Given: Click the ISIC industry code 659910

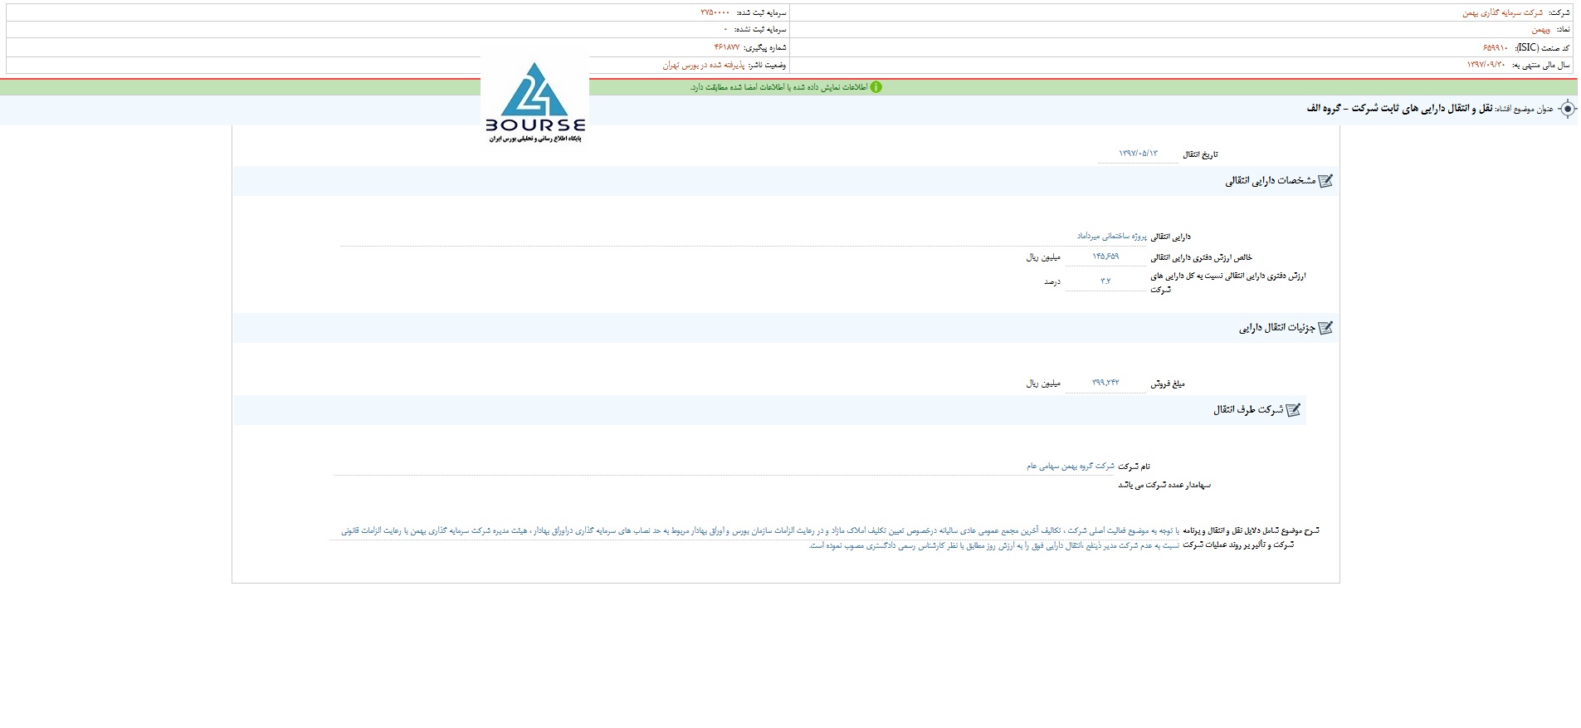Looking at the screenshot, I should [1496, 47].
